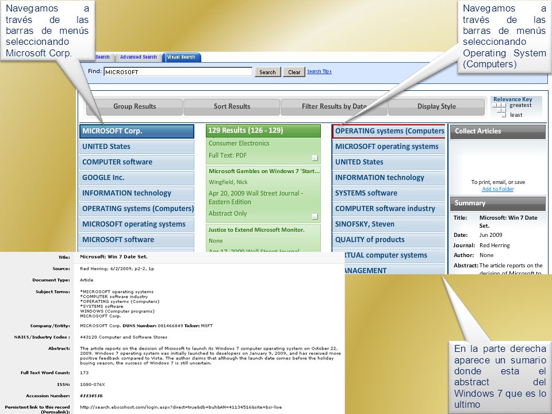
Task: Open the Search Tips link
Action: [x=319, y=71]
